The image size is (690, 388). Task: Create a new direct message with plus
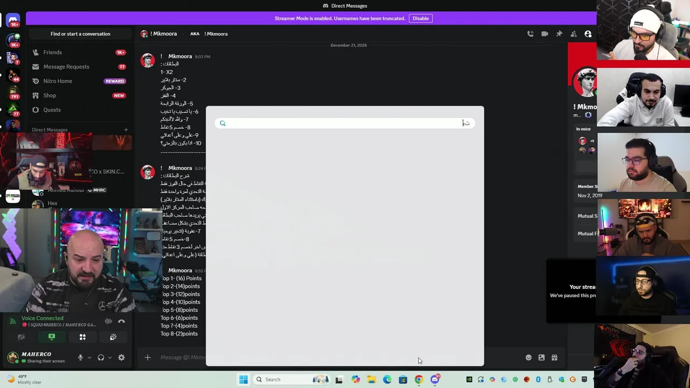coord(126,129)
